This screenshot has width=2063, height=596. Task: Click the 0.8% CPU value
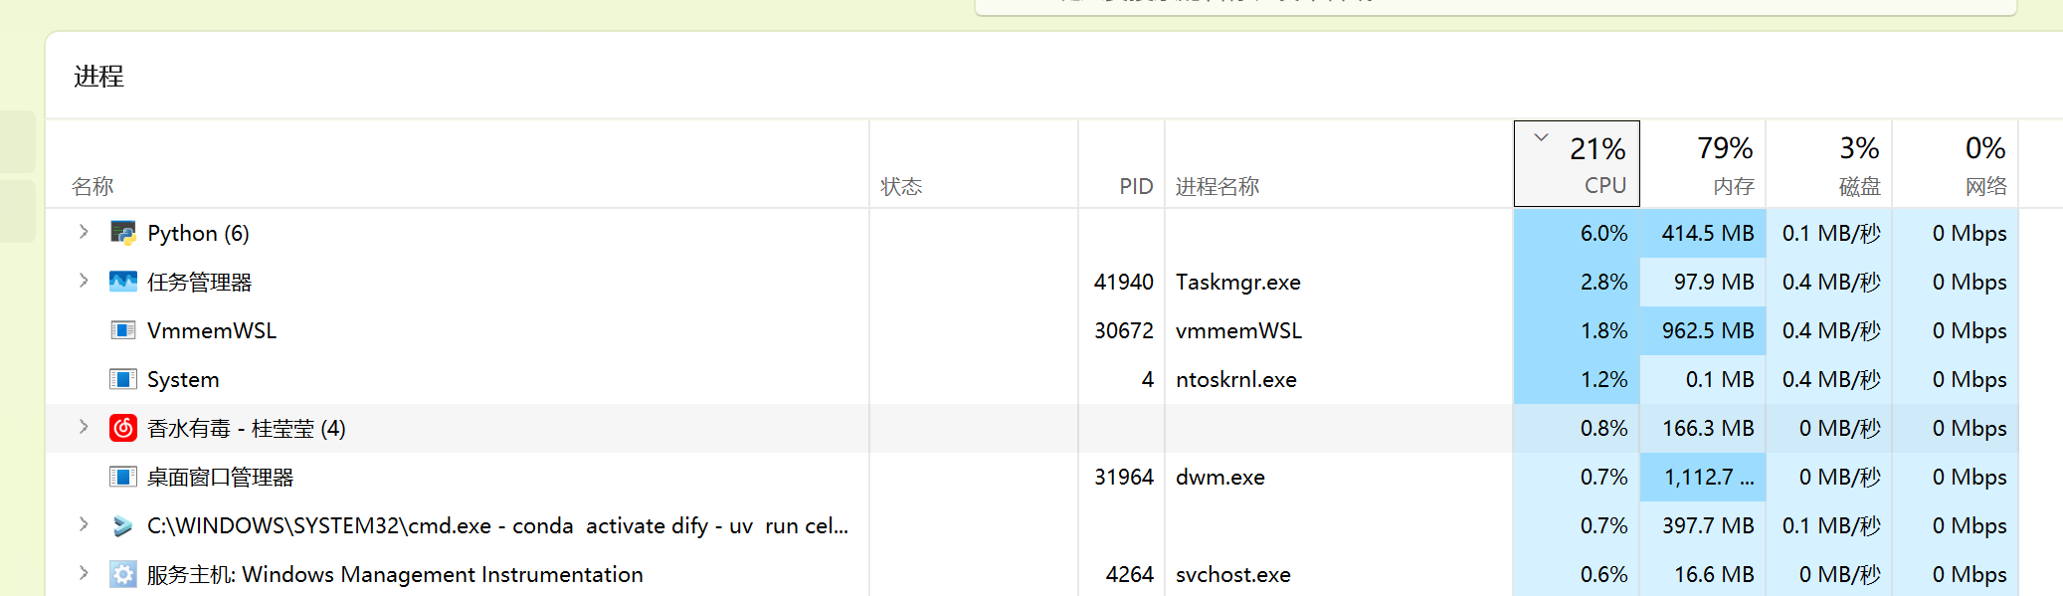(1604, 428)
